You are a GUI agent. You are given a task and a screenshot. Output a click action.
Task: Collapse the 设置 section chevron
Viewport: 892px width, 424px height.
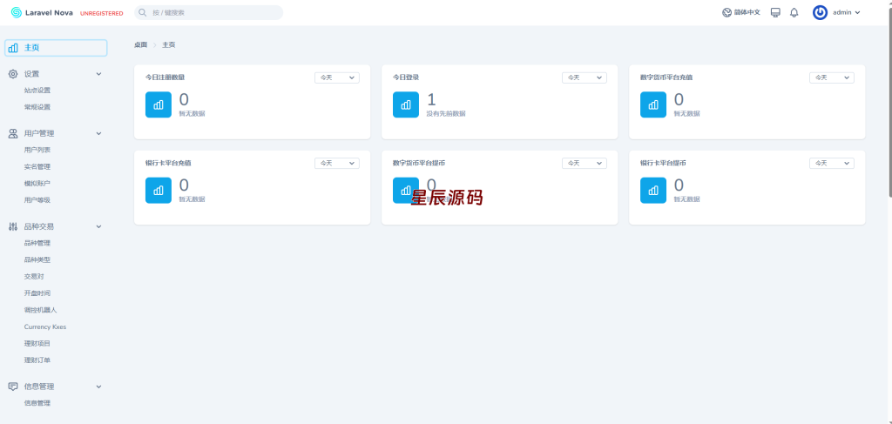[98, 74]
